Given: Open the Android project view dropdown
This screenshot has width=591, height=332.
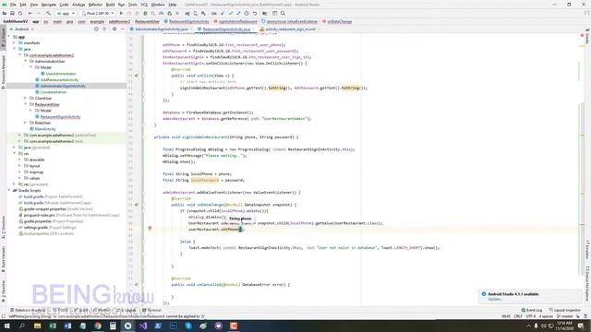Looking at the screenshot, I should [x=22, y=29].
